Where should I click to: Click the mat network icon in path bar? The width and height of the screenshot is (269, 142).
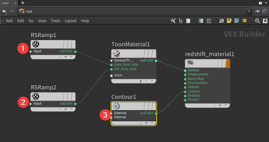tap(22, 11)
